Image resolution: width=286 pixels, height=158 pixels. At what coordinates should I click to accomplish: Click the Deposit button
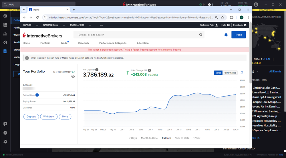[31, 116]
